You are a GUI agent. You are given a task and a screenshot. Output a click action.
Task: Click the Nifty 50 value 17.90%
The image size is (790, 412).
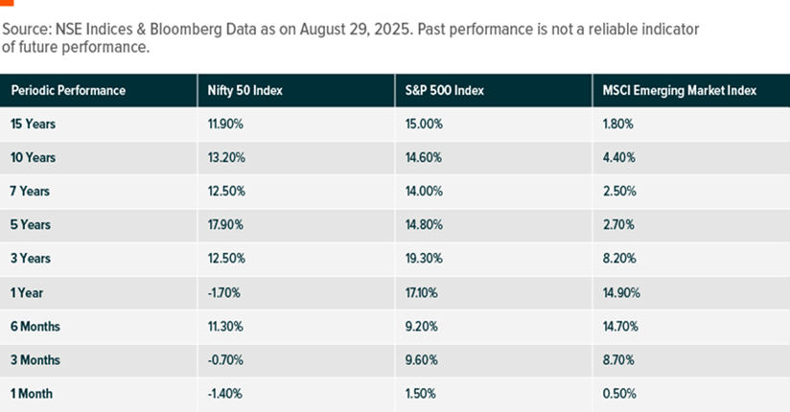pyautogui.click(x=225, y=224)
